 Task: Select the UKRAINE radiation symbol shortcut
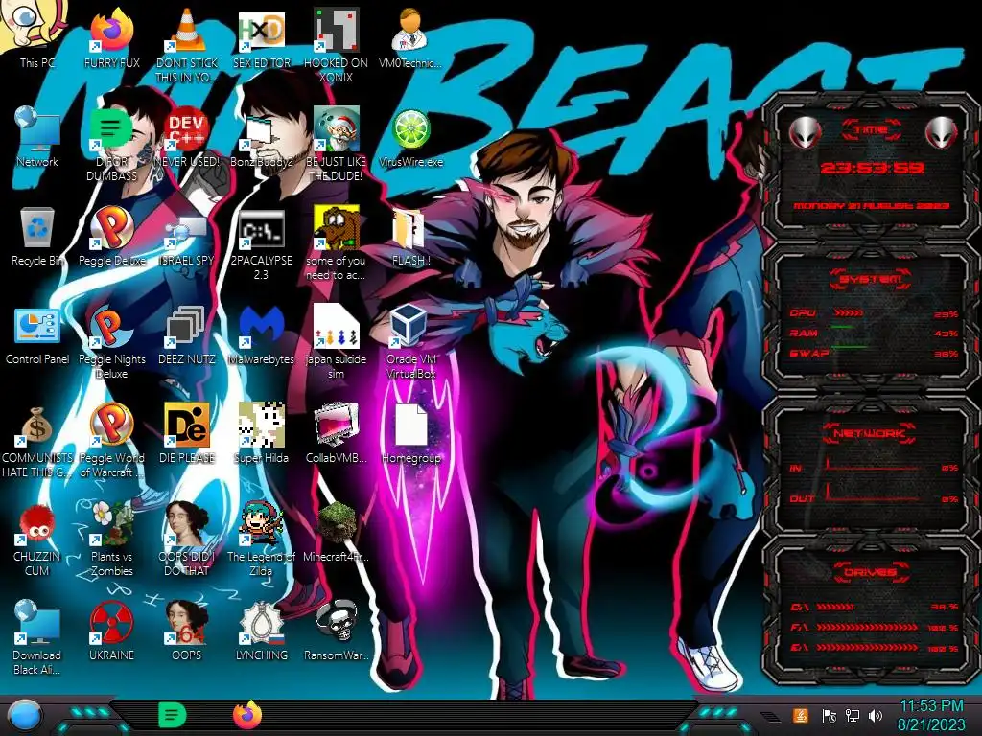[x=111, y=631]
